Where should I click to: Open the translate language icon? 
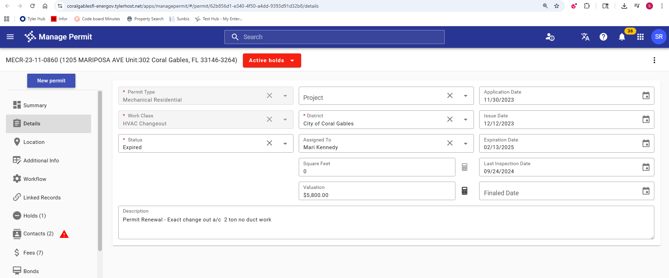pyautogui.click(x=585, y=37)
